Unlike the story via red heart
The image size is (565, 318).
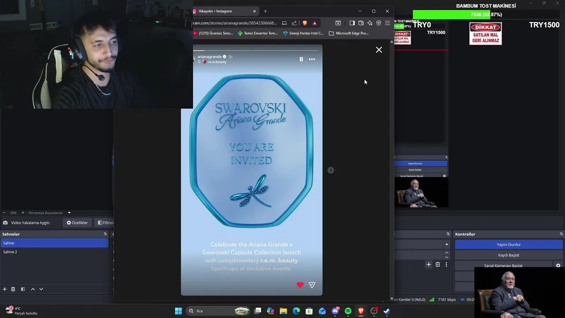coord(300,285)
